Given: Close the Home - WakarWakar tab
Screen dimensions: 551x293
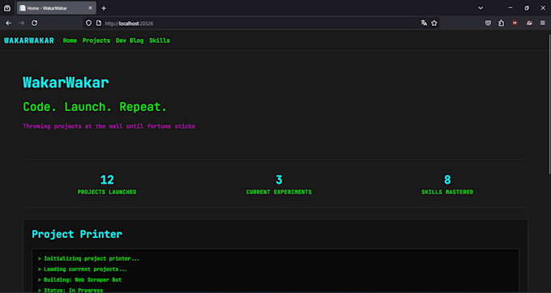Looking at the screenshot, I should (x=90, y=8).
